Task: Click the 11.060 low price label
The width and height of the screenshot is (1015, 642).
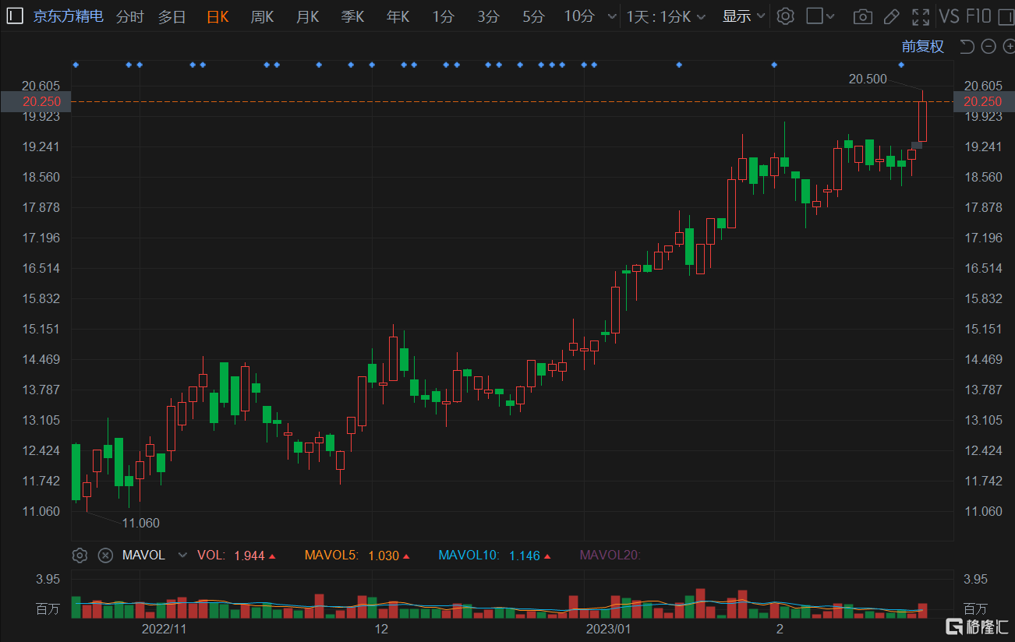Action: click(x=141, y=523)
